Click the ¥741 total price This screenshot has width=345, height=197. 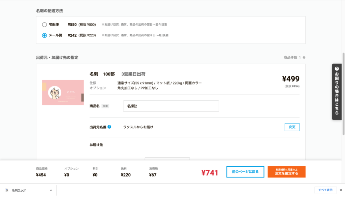point(210,173)
